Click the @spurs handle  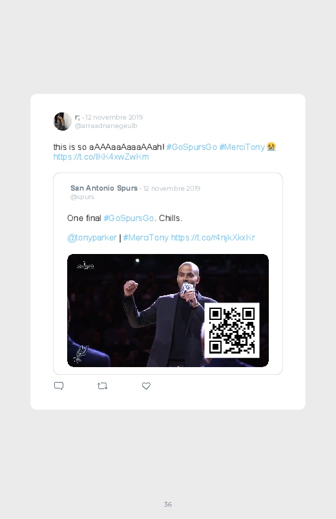click(83, 197)
